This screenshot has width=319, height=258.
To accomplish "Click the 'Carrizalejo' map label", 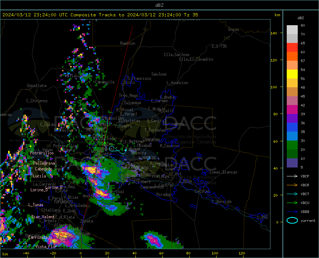I will (x=40, y=237).
